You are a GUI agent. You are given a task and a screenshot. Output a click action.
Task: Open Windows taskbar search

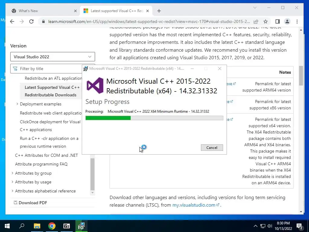point(22,226)
